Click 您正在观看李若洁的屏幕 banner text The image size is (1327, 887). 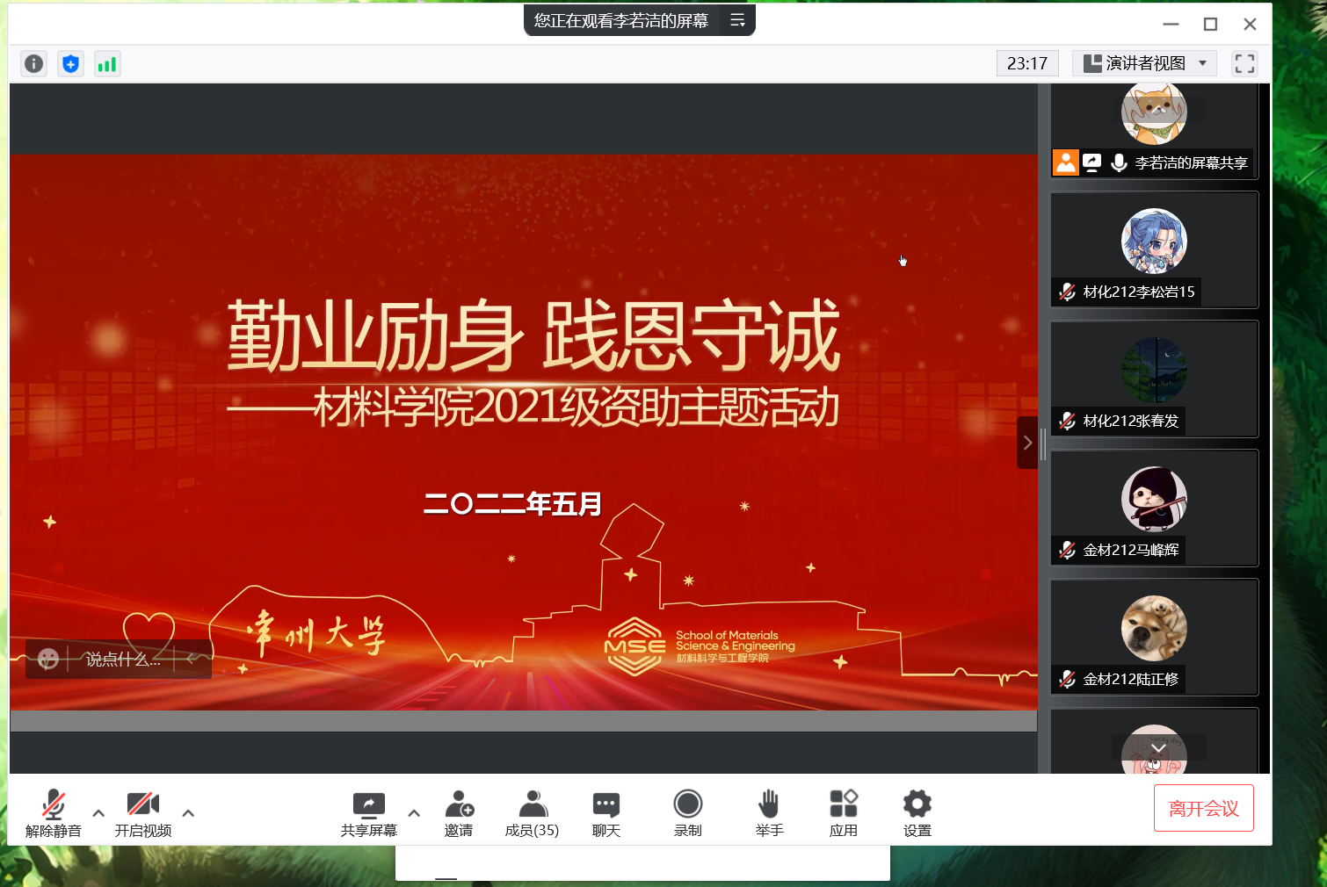[x=621, y=20]
